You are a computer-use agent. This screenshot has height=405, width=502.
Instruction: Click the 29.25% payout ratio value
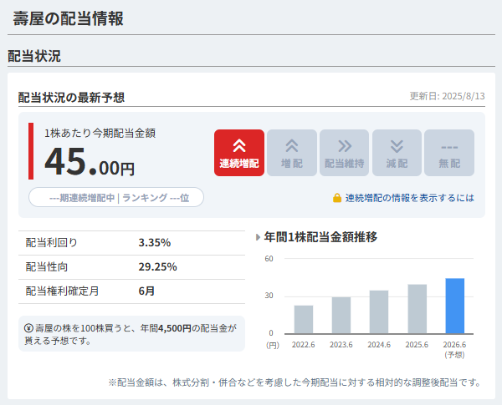tap(157, 267)
